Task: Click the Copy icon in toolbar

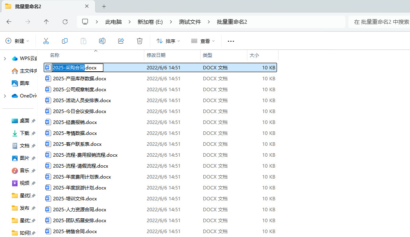Action: tap(65, 41)
